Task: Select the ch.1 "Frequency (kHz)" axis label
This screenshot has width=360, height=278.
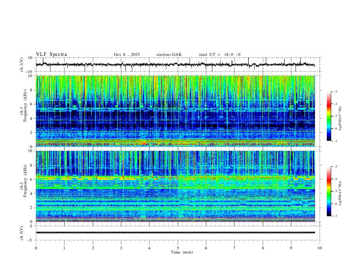Action: point(25,105)
